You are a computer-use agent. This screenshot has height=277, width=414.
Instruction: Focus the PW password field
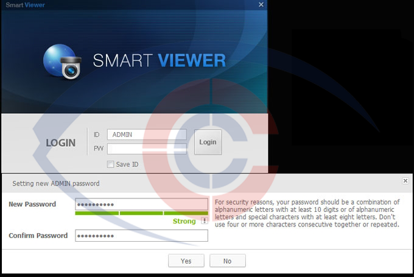pyautogui.click(x=147, y=149)
